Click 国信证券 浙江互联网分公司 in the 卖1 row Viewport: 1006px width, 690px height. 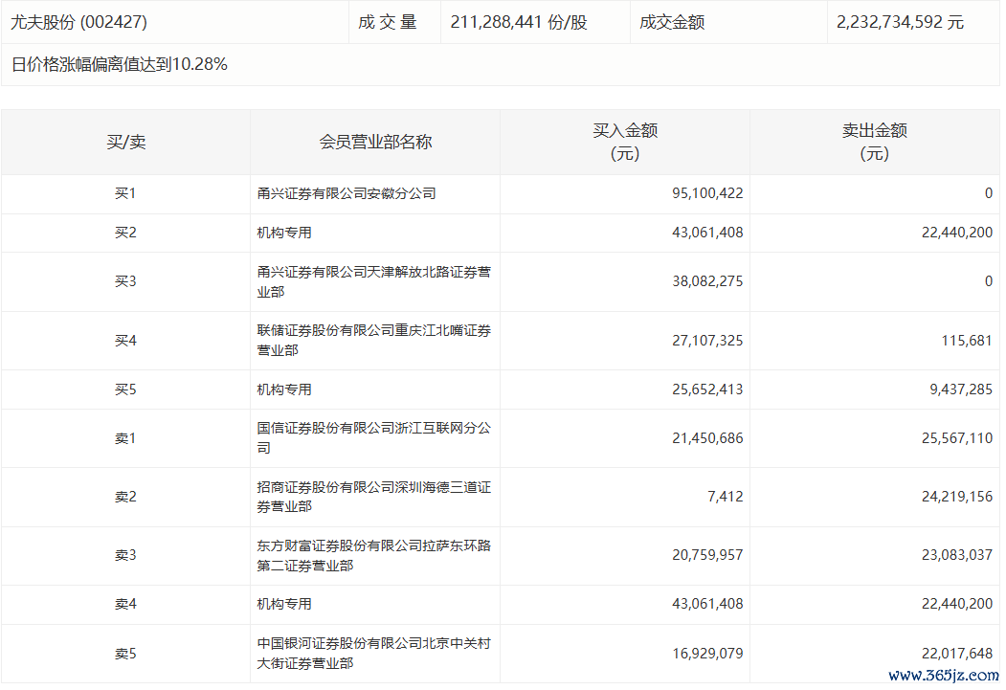click(x=373, y=438)
